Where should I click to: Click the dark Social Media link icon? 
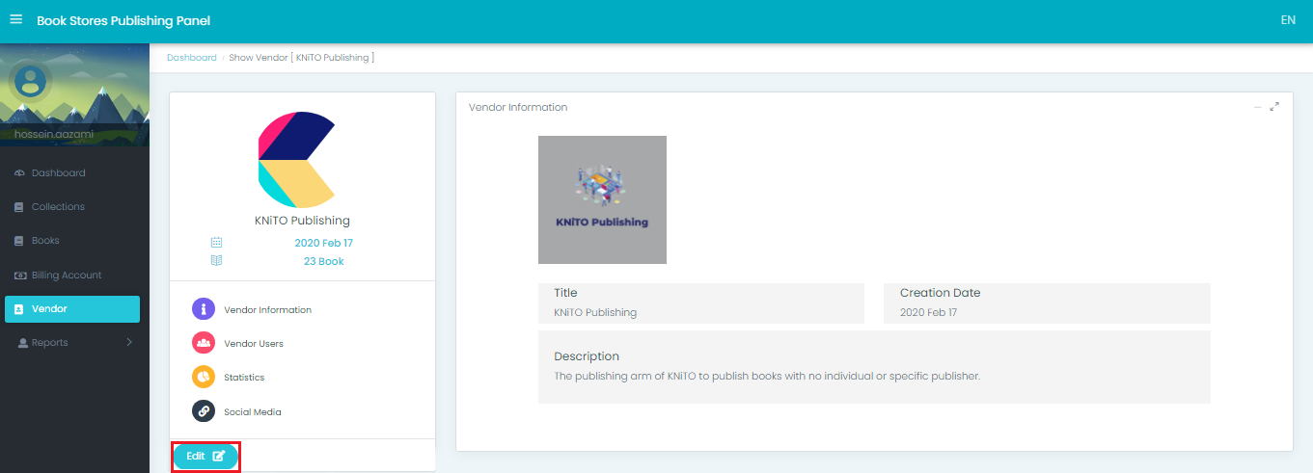[x=204, y=411]
